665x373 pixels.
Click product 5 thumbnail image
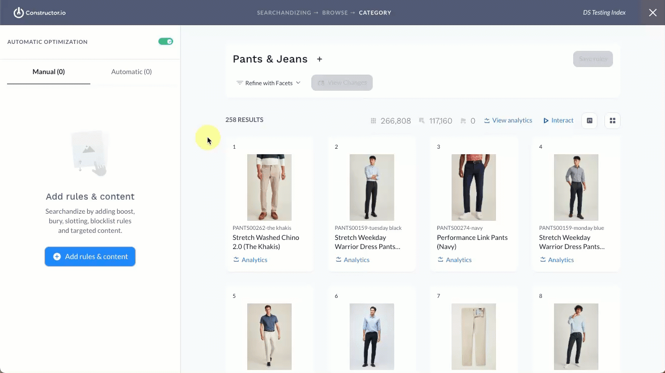tap(269, 337)
